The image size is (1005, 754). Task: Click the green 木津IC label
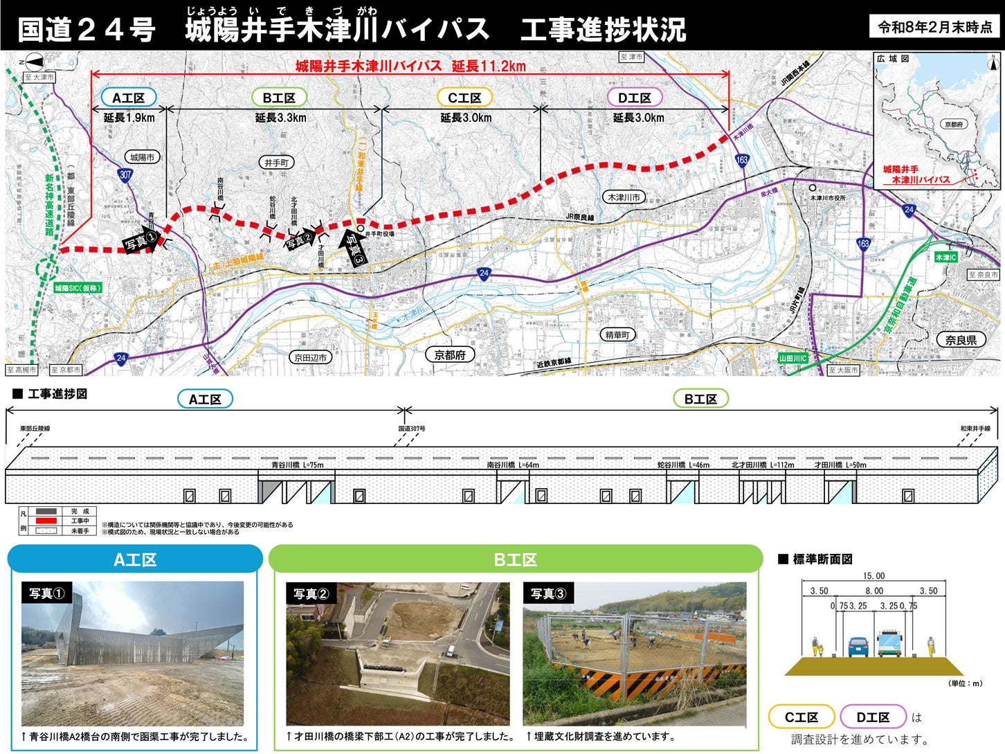(945, 258)
